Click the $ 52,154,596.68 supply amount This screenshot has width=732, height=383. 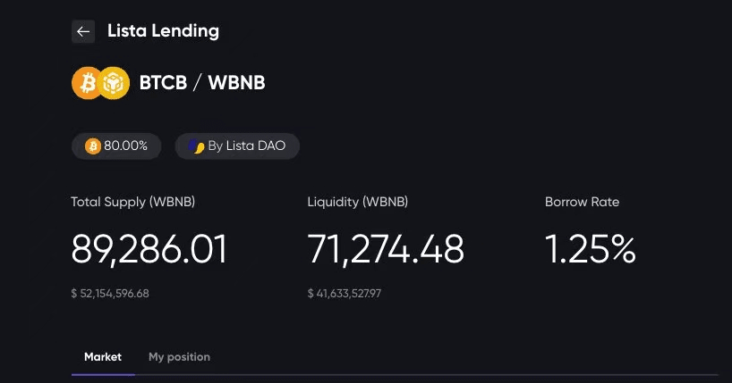tap(110, 294)
